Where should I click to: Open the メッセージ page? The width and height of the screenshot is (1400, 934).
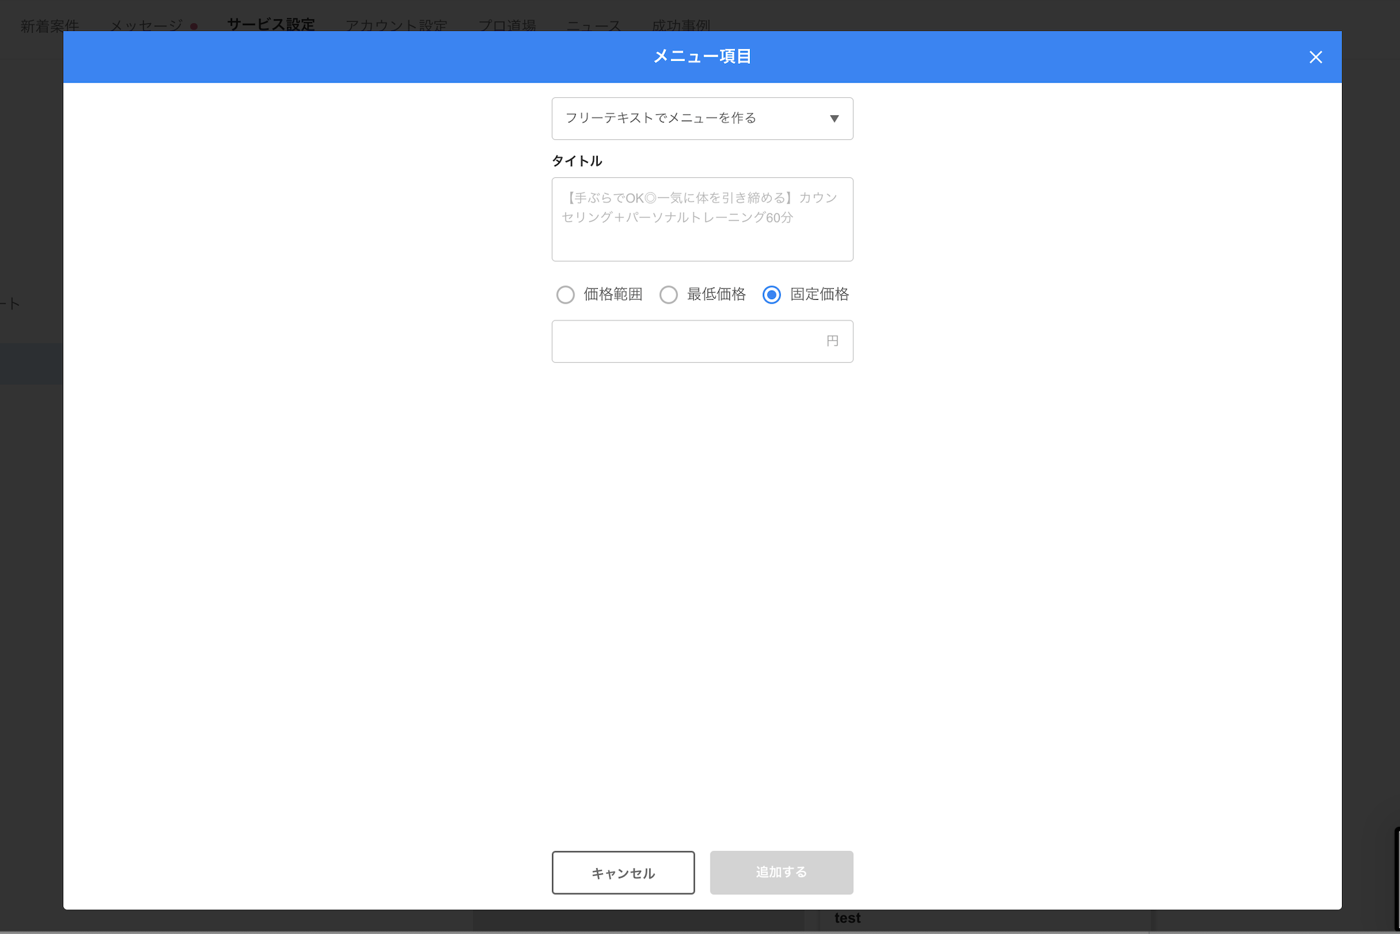pyautogui.click(x=145, y=24)
